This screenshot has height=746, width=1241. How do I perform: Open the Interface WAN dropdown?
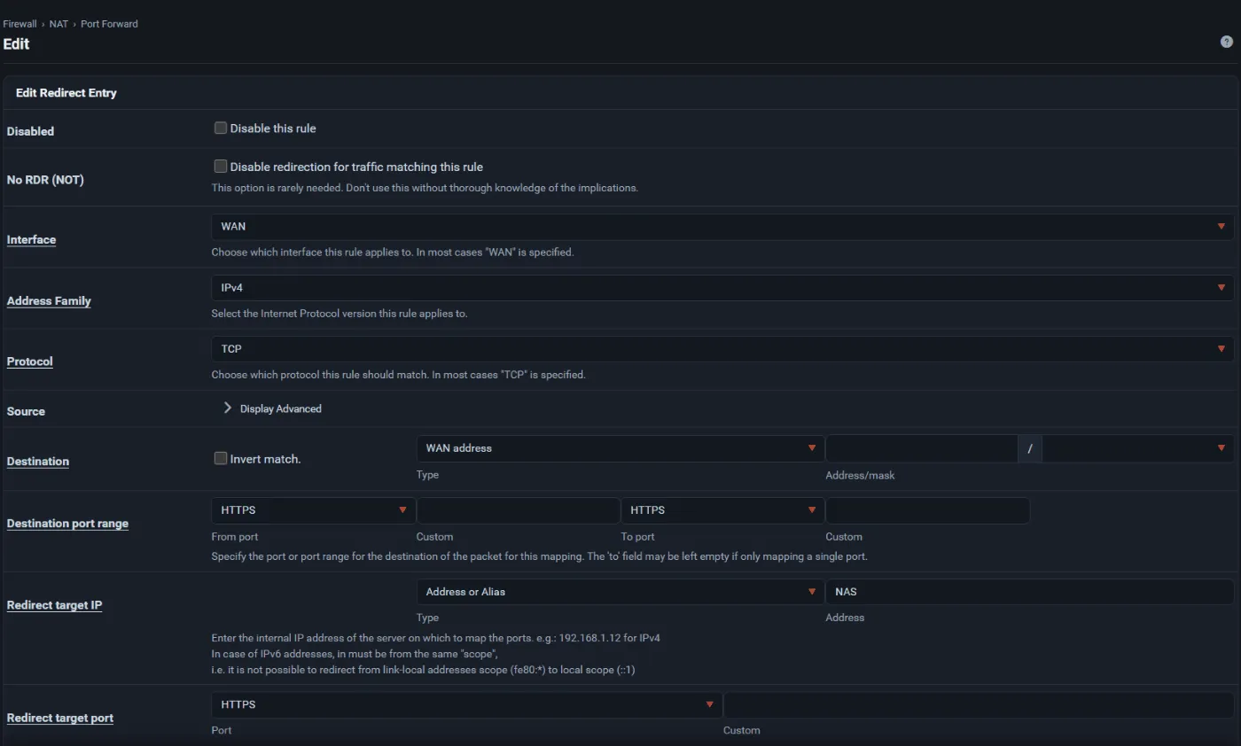[722, 227]
